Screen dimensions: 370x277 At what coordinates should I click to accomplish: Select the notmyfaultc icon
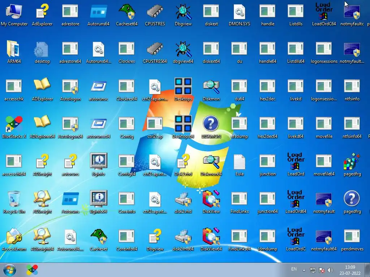coord(352,14)
